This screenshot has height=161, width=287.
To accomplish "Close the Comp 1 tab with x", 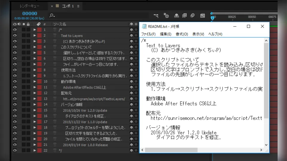I will tap(52, 6).
